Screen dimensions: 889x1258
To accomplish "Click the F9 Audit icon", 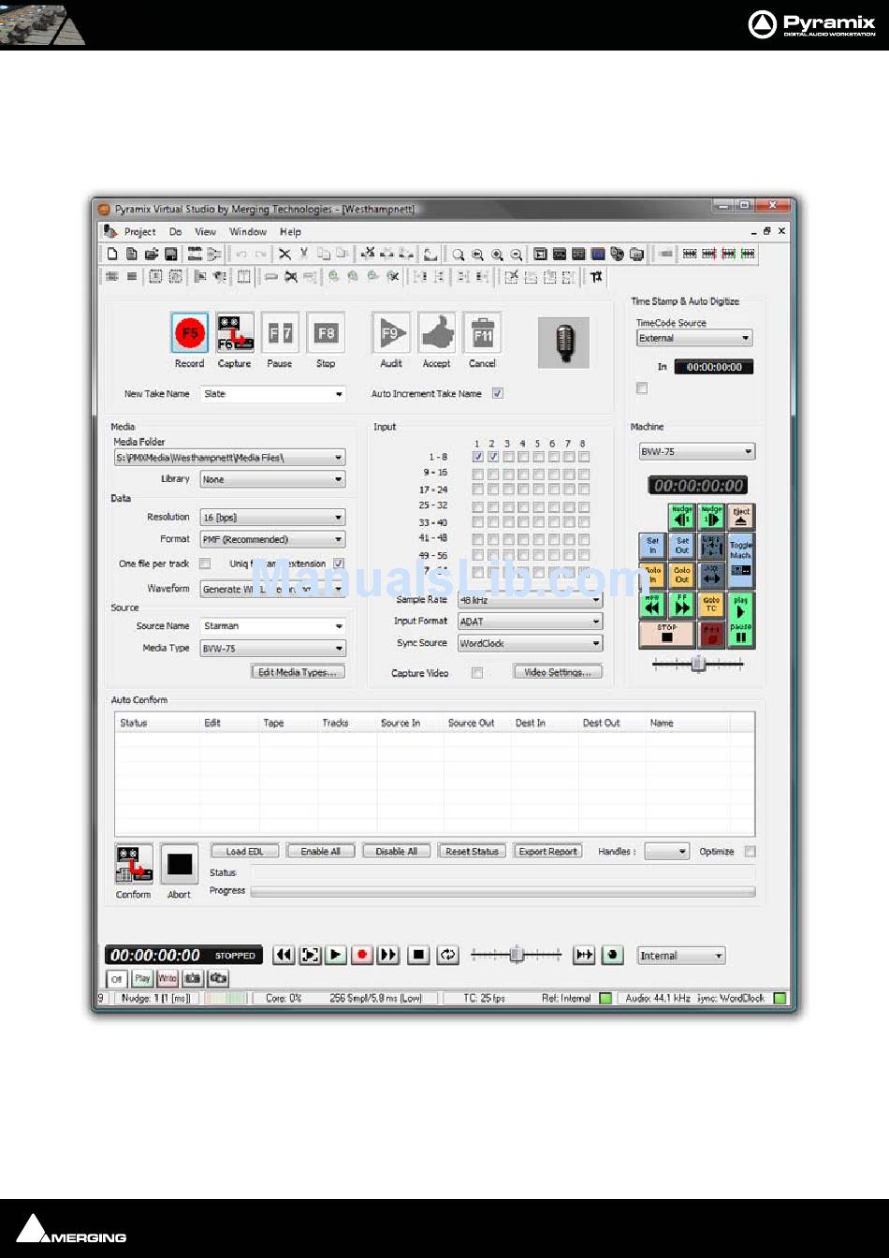I will (391, 333).
